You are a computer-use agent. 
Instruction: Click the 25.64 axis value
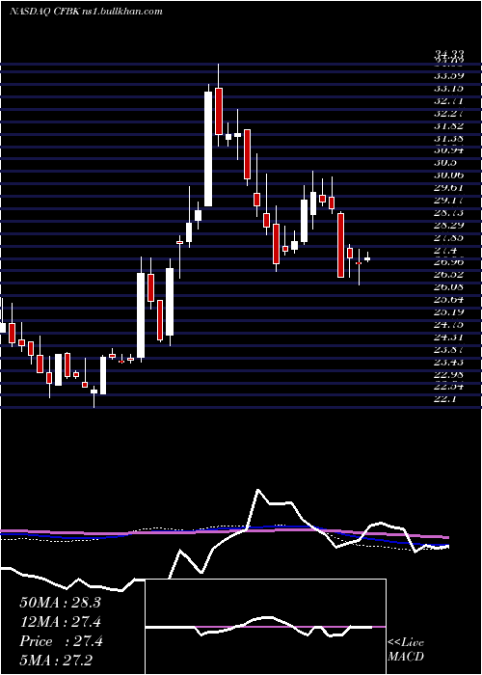[x=449, y=299]
